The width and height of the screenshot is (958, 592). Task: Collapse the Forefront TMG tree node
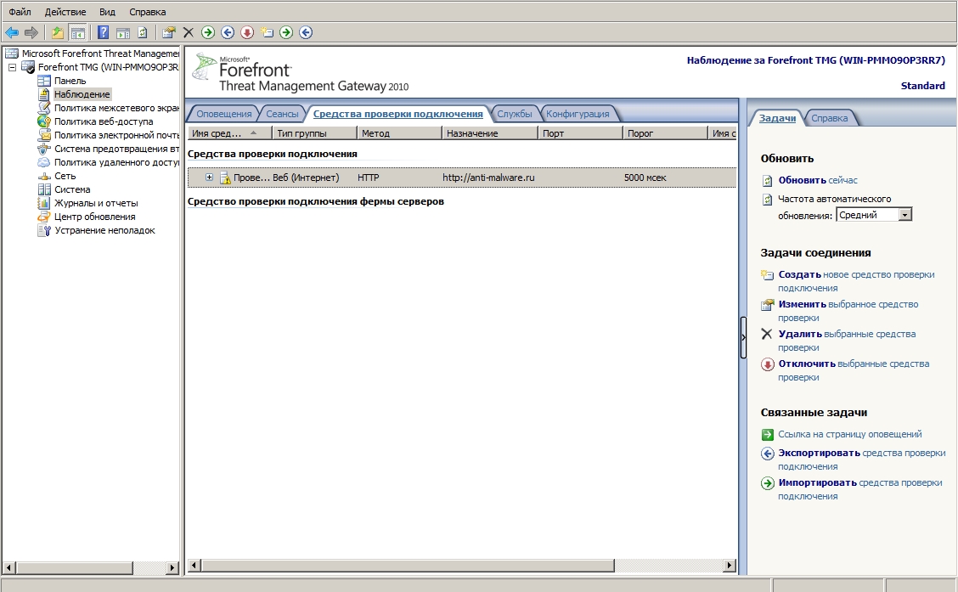point(12,67)
